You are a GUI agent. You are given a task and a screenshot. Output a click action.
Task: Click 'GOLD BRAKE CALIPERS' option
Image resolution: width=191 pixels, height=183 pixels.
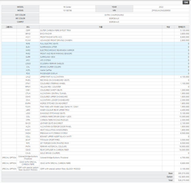point(50,153)
